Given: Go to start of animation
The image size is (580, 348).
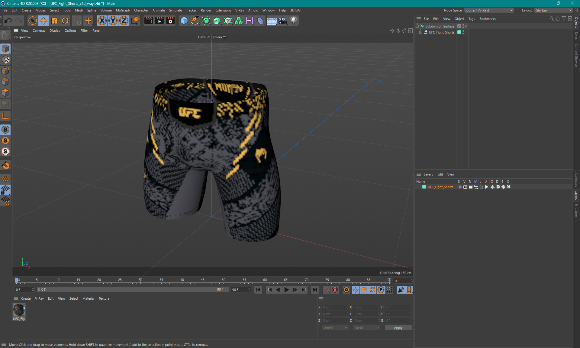Looking at the screenshot, I should point(258,290).
